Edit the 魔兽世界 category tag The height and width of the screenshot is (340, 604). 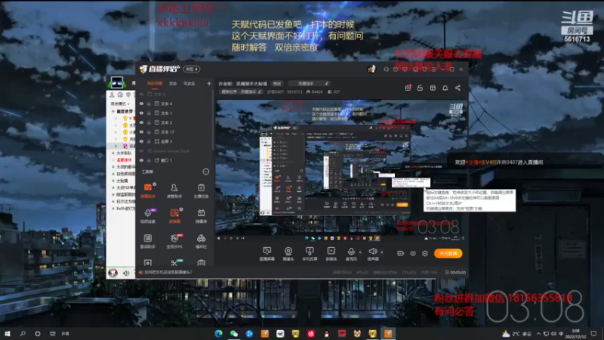(x=242, y=91)
